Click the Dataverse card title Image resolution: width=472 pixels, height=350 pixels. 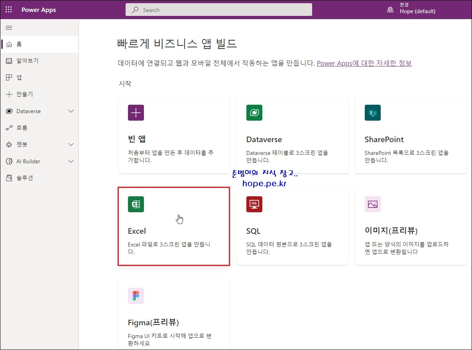[x=264, y=139]
